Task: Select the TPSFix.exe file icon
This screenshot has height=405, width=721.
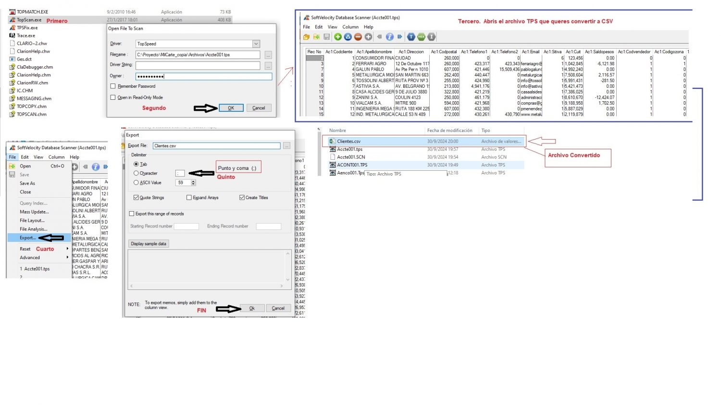Action: [x=12, y=28]
